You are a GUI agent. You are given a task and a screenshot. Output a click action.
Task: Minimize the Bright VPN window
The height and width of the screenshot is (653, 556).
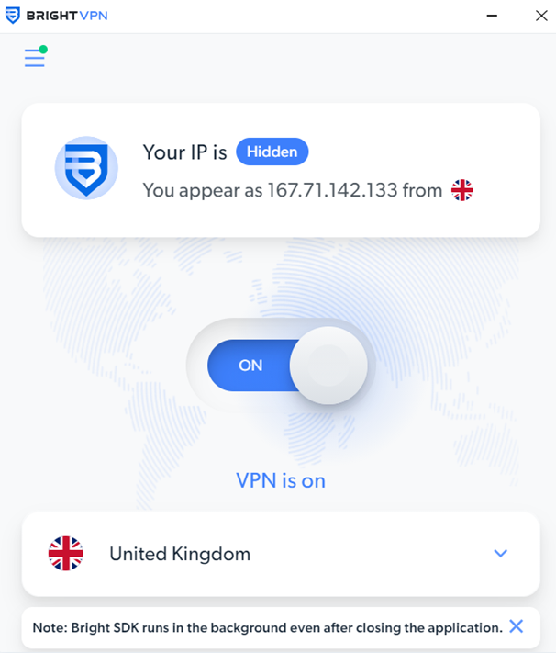click(492, 16)
